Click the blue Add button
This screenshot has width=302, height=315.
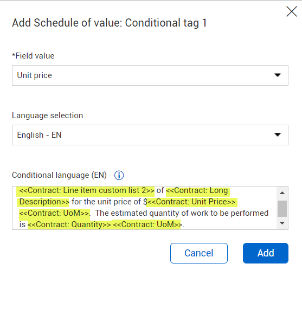tap(266, 253)
